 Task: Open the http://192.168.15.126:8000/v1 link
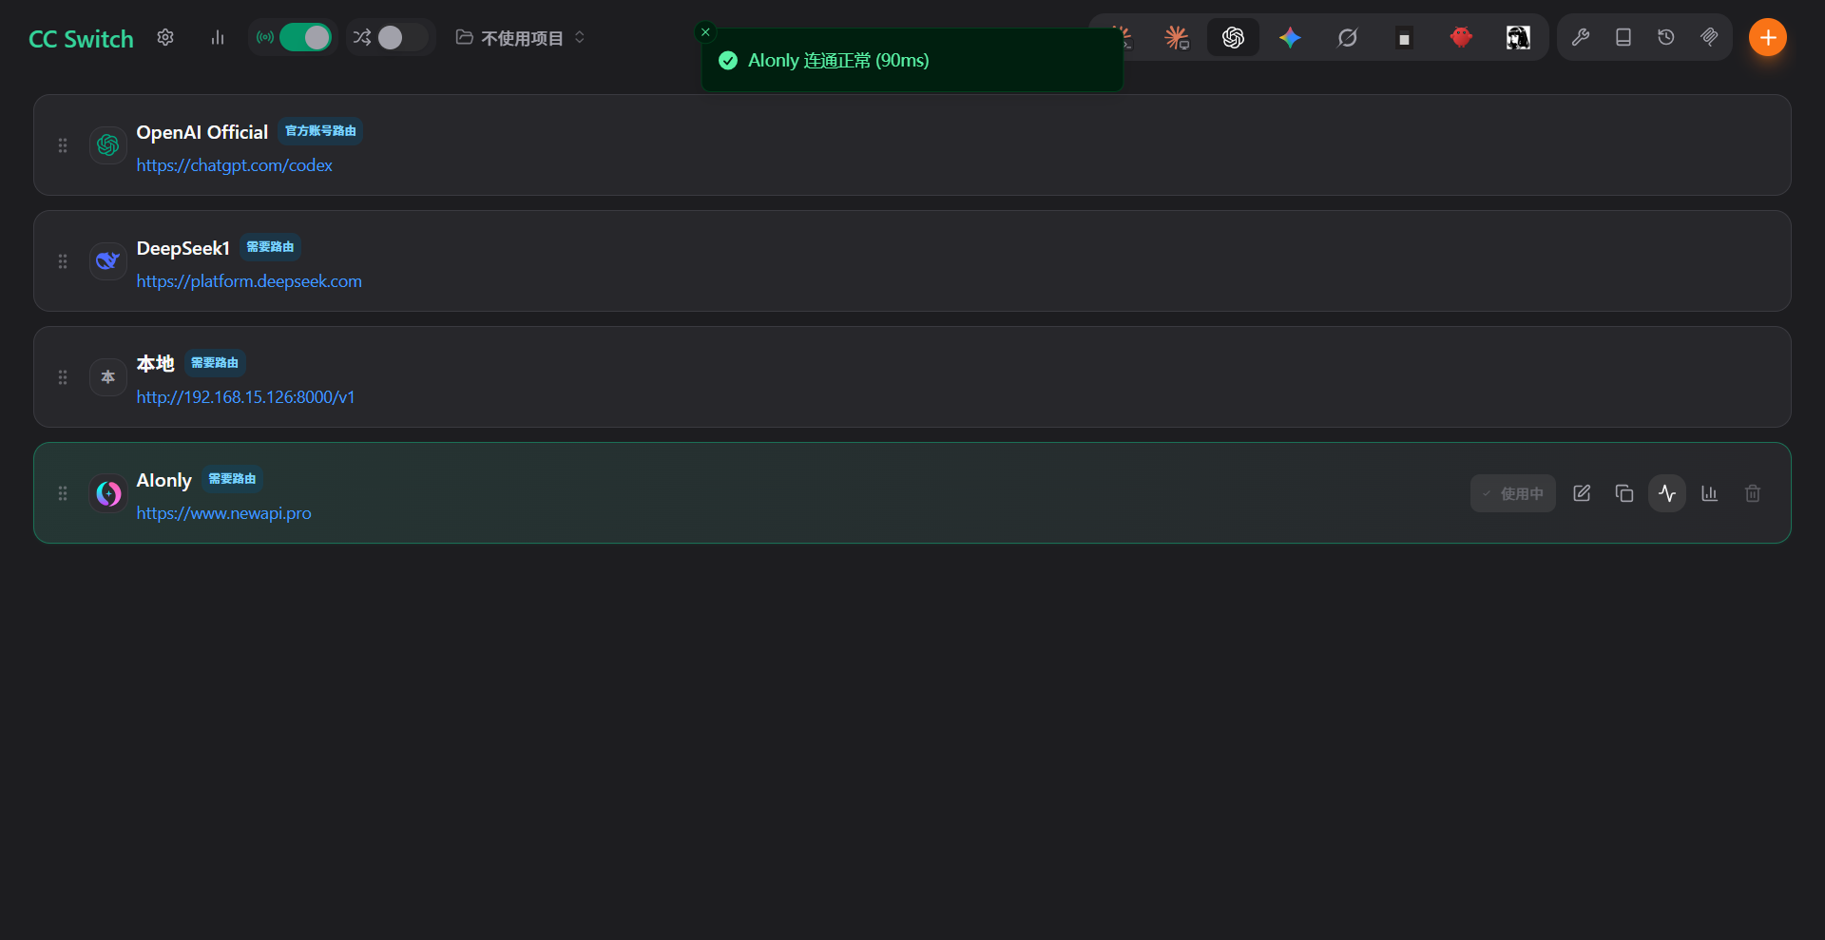(x=245, y=397)
